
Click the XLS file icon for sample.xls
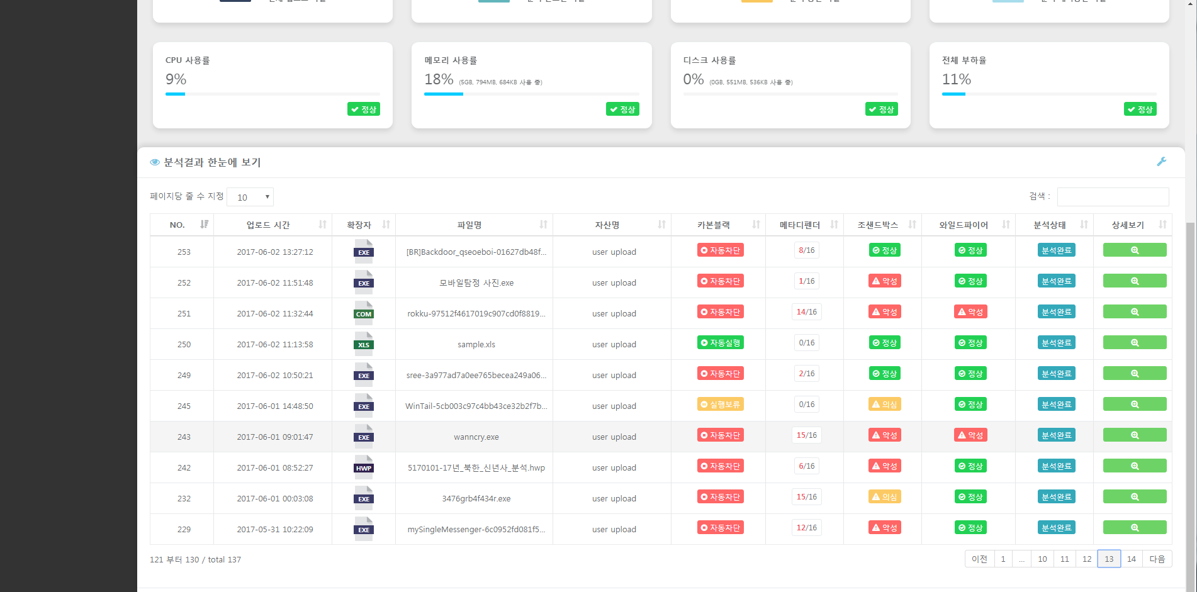pyautogui.click(x=364, y=343)
